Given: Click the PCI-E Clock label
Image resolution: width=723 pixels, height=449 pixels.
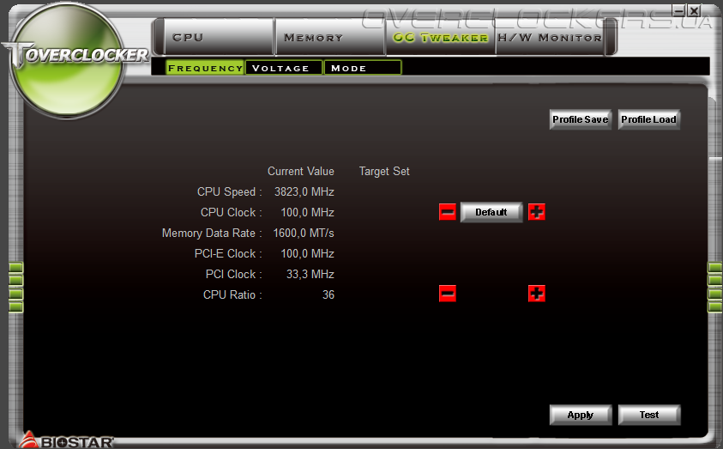Looking at the screenshot, I should pos(228,254).
